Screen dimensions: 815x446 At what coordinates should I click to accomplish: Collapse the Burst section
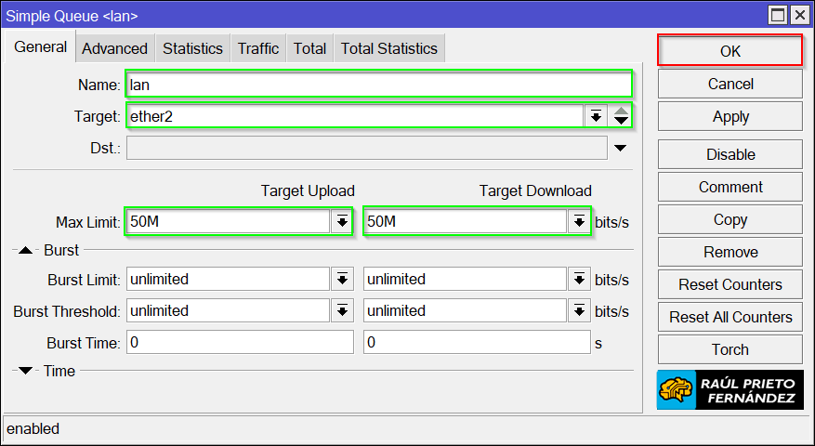click(26, 250)
